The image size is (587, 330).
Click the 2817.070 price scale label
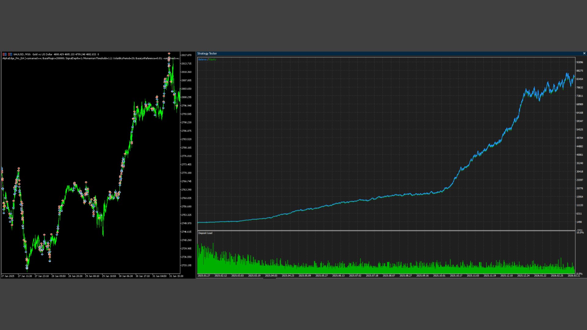tap(186, 55)
